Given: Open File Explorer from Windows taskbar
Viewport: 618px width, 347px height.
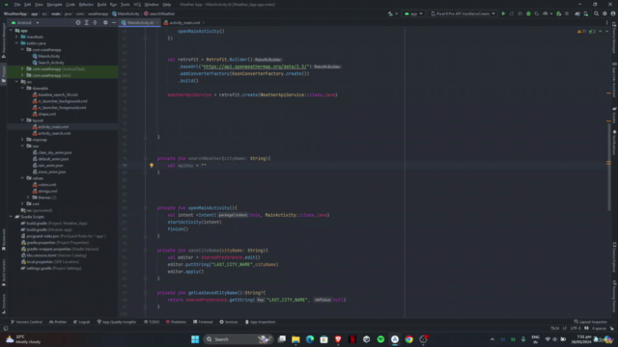Looking at the screenshot, I should click(x=295, y=339).
